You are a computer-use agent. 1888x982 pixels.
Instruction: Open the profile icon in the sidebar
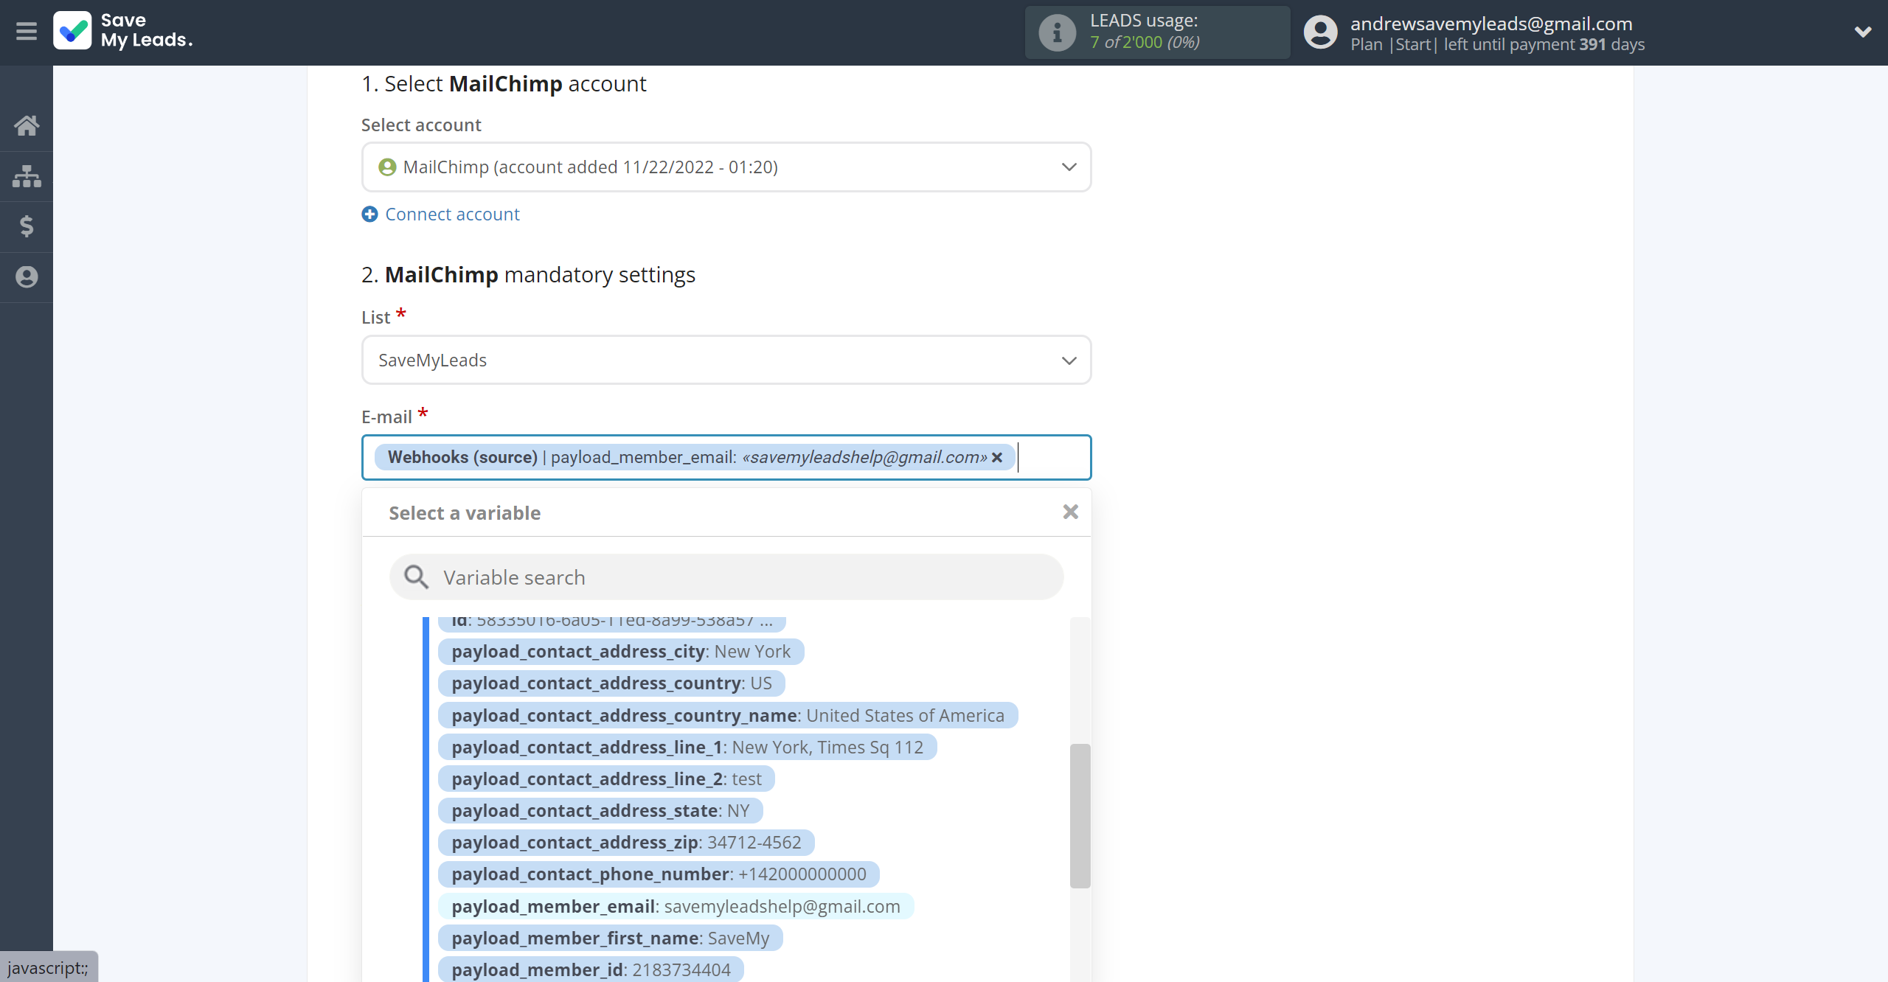point(27,277)
